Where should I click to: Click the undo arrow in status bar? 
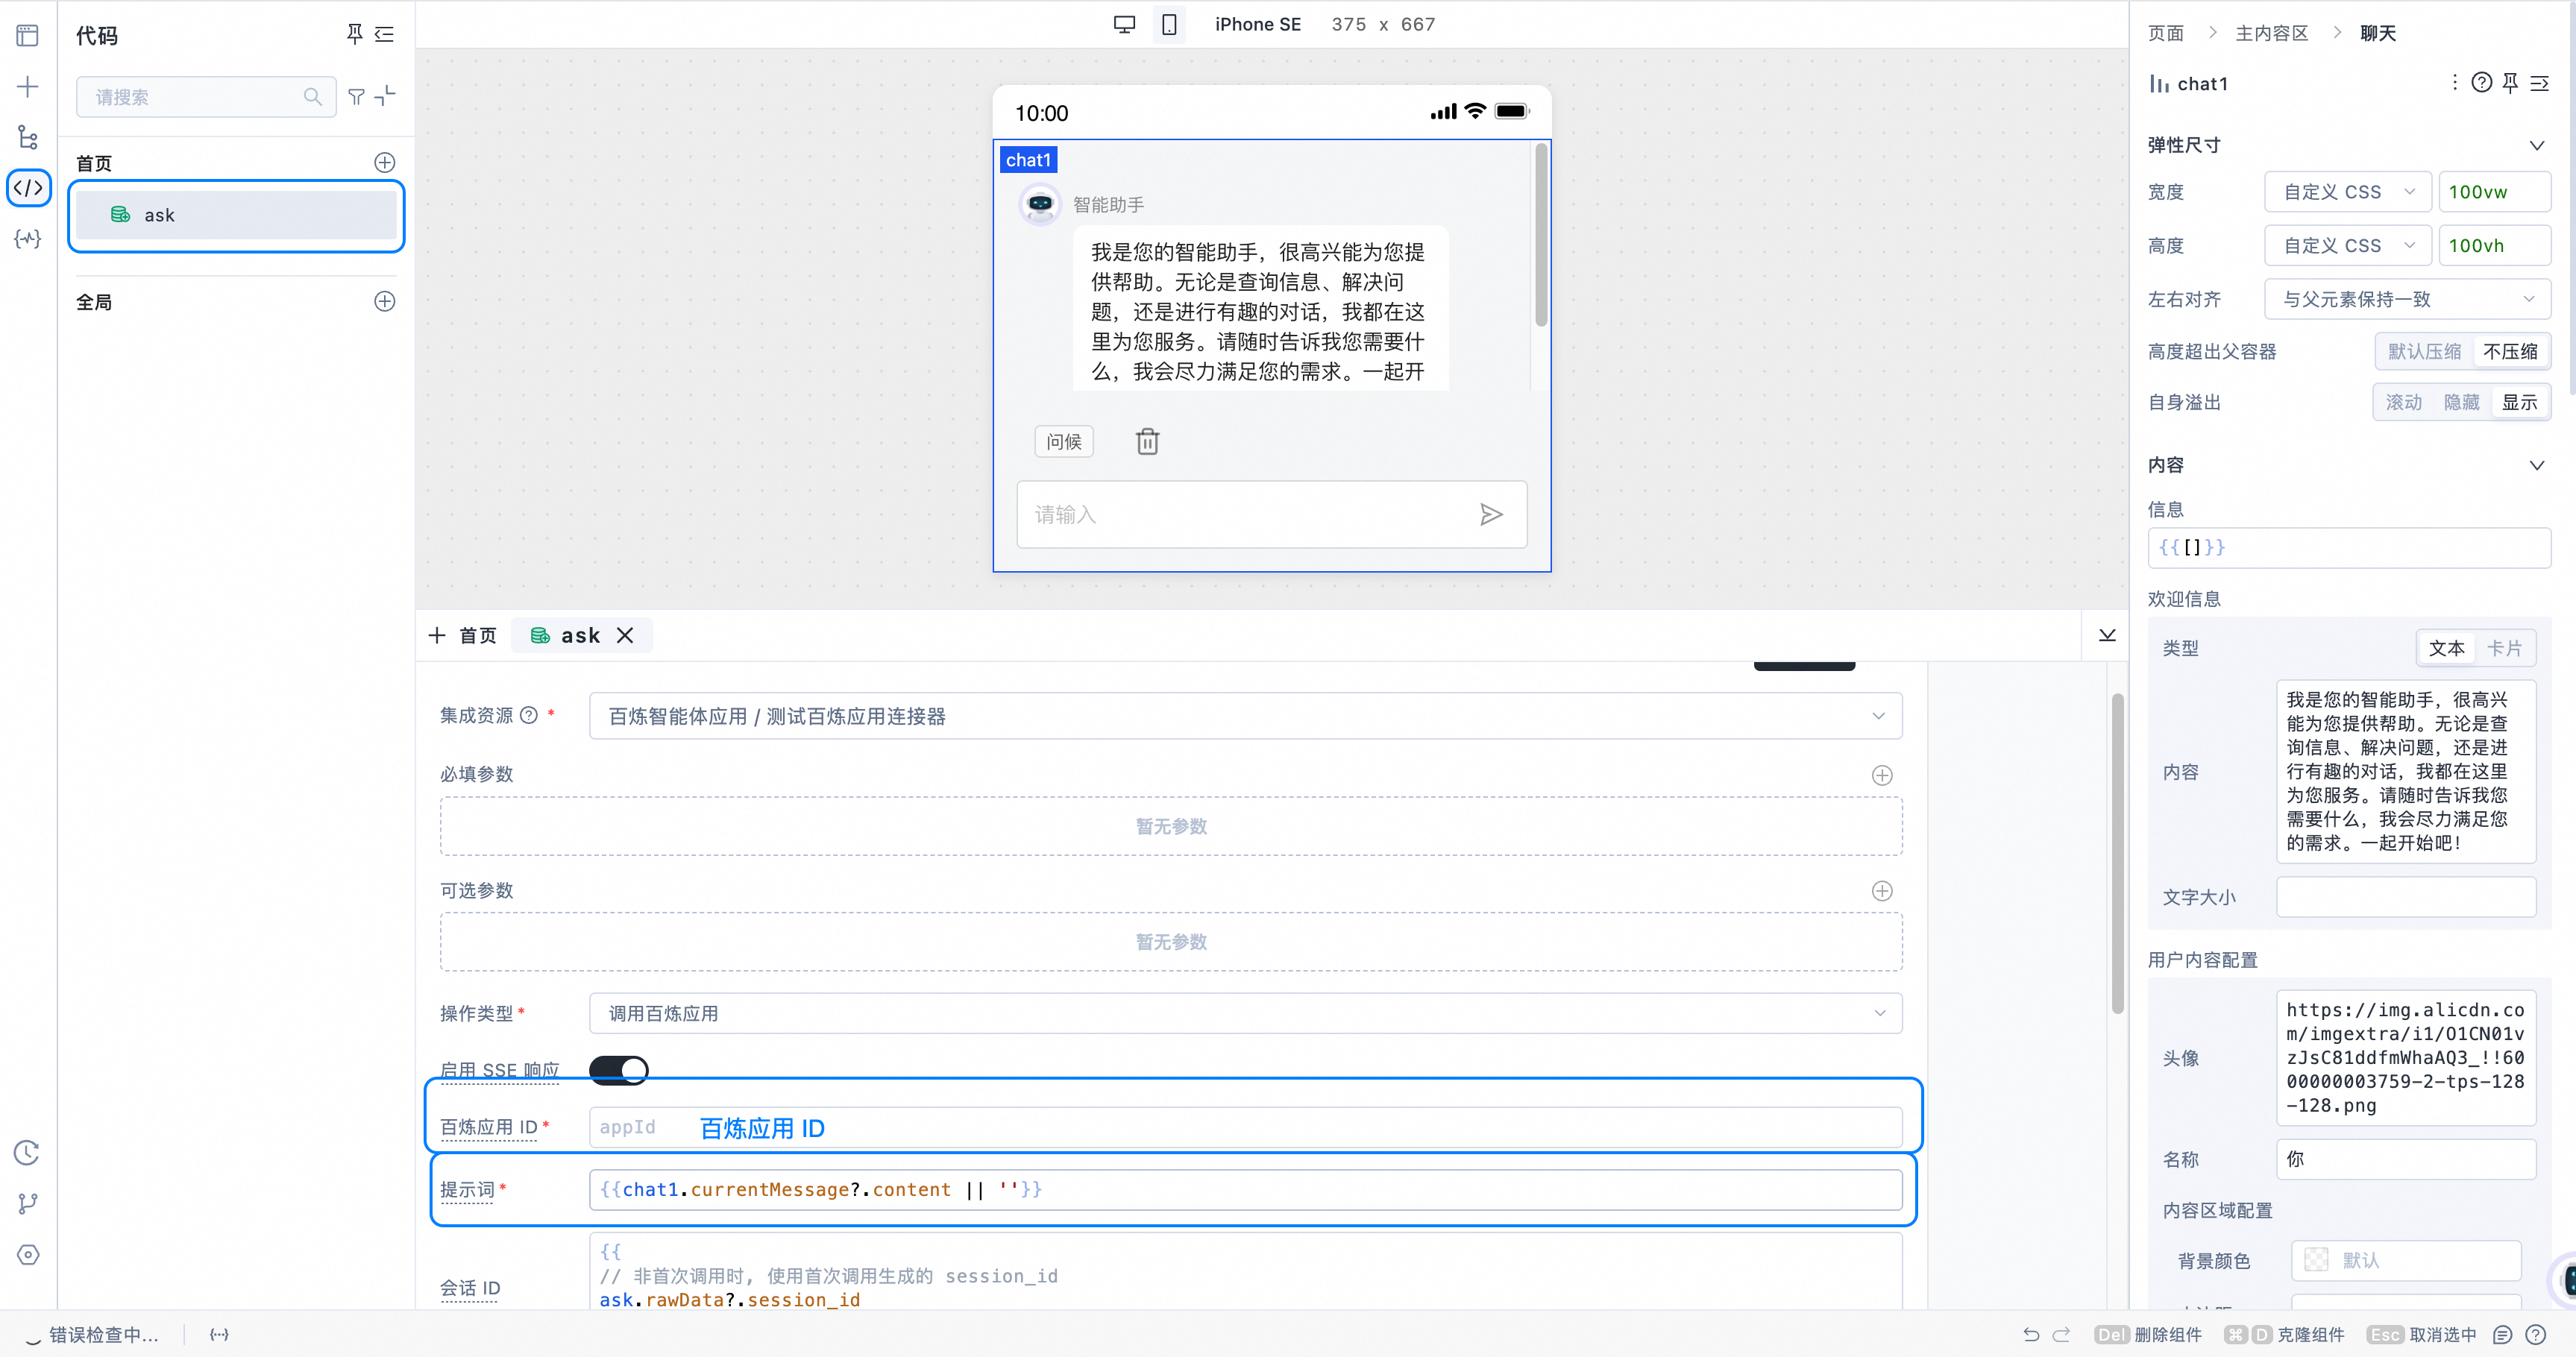[2030, 1334]
